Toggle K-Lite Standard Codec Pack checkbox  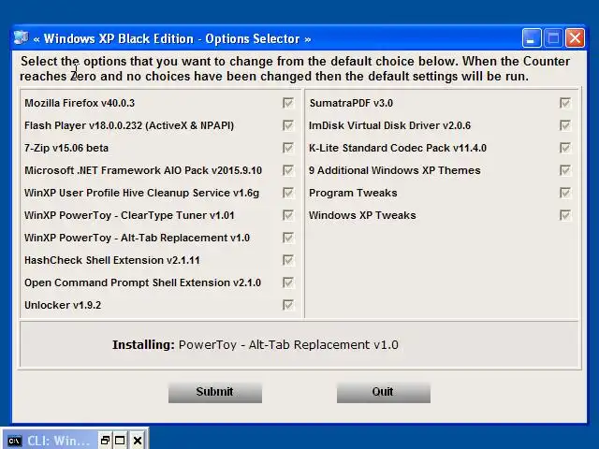pyautogui.click(x=565, y=148)
